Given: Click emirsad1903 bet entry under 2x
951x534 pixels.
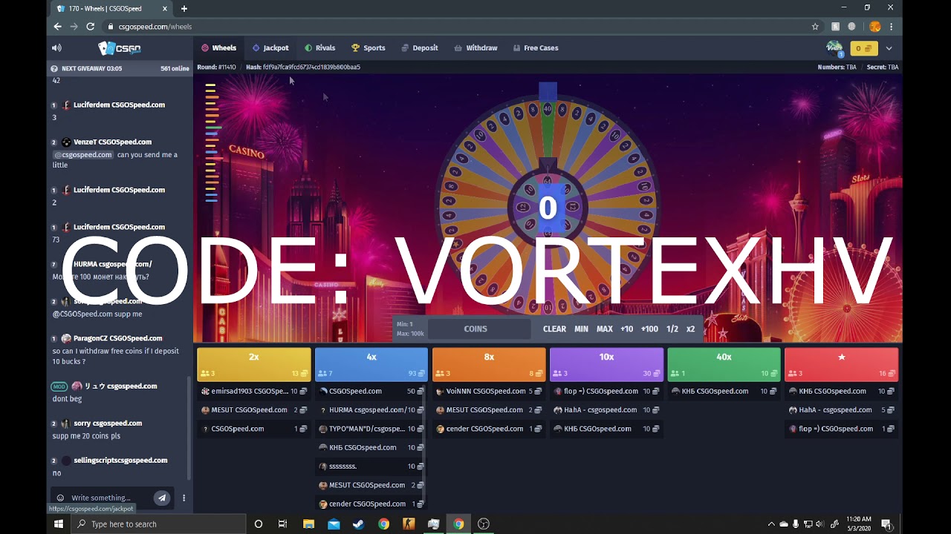Looking at the screenshot, I should pyautogui.click(x=254, y=391).
